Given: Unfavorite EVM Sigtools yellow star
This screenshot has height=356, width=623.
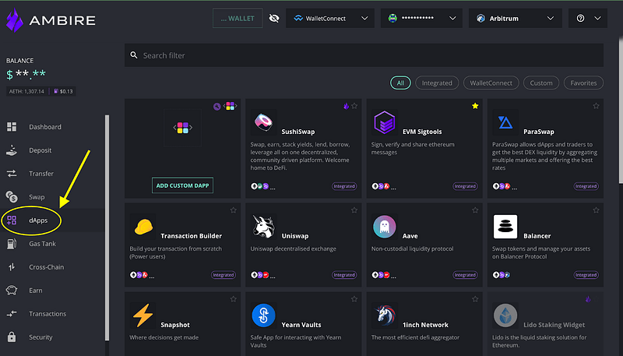Looking at the screenshot, I should tap(475, 106).
